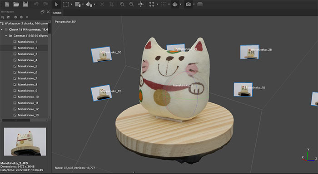Click the Enable Items checkmark icon
The height and width of the screenshot is (174, 318).
click(x=15, y=17)
